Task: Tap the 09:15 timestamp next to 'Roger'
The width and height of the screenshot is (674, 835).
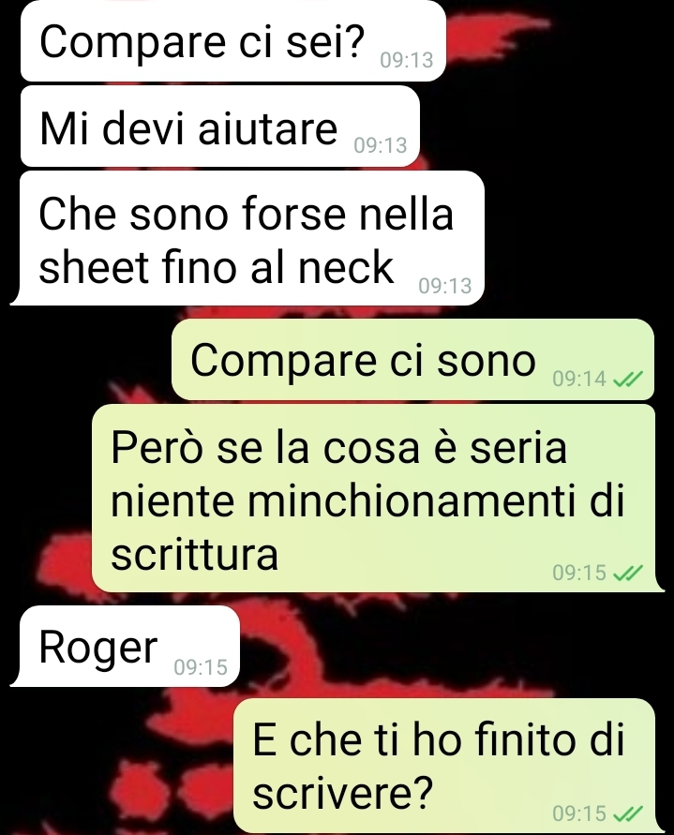Action: tap(201, 666)
